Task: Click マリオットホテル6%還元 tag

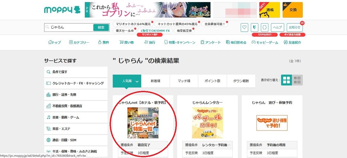Action: tap(133, 24)
